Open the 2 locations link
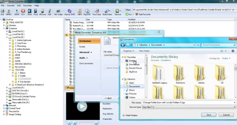This screenshot has height=125, width=237. [165, 60]
